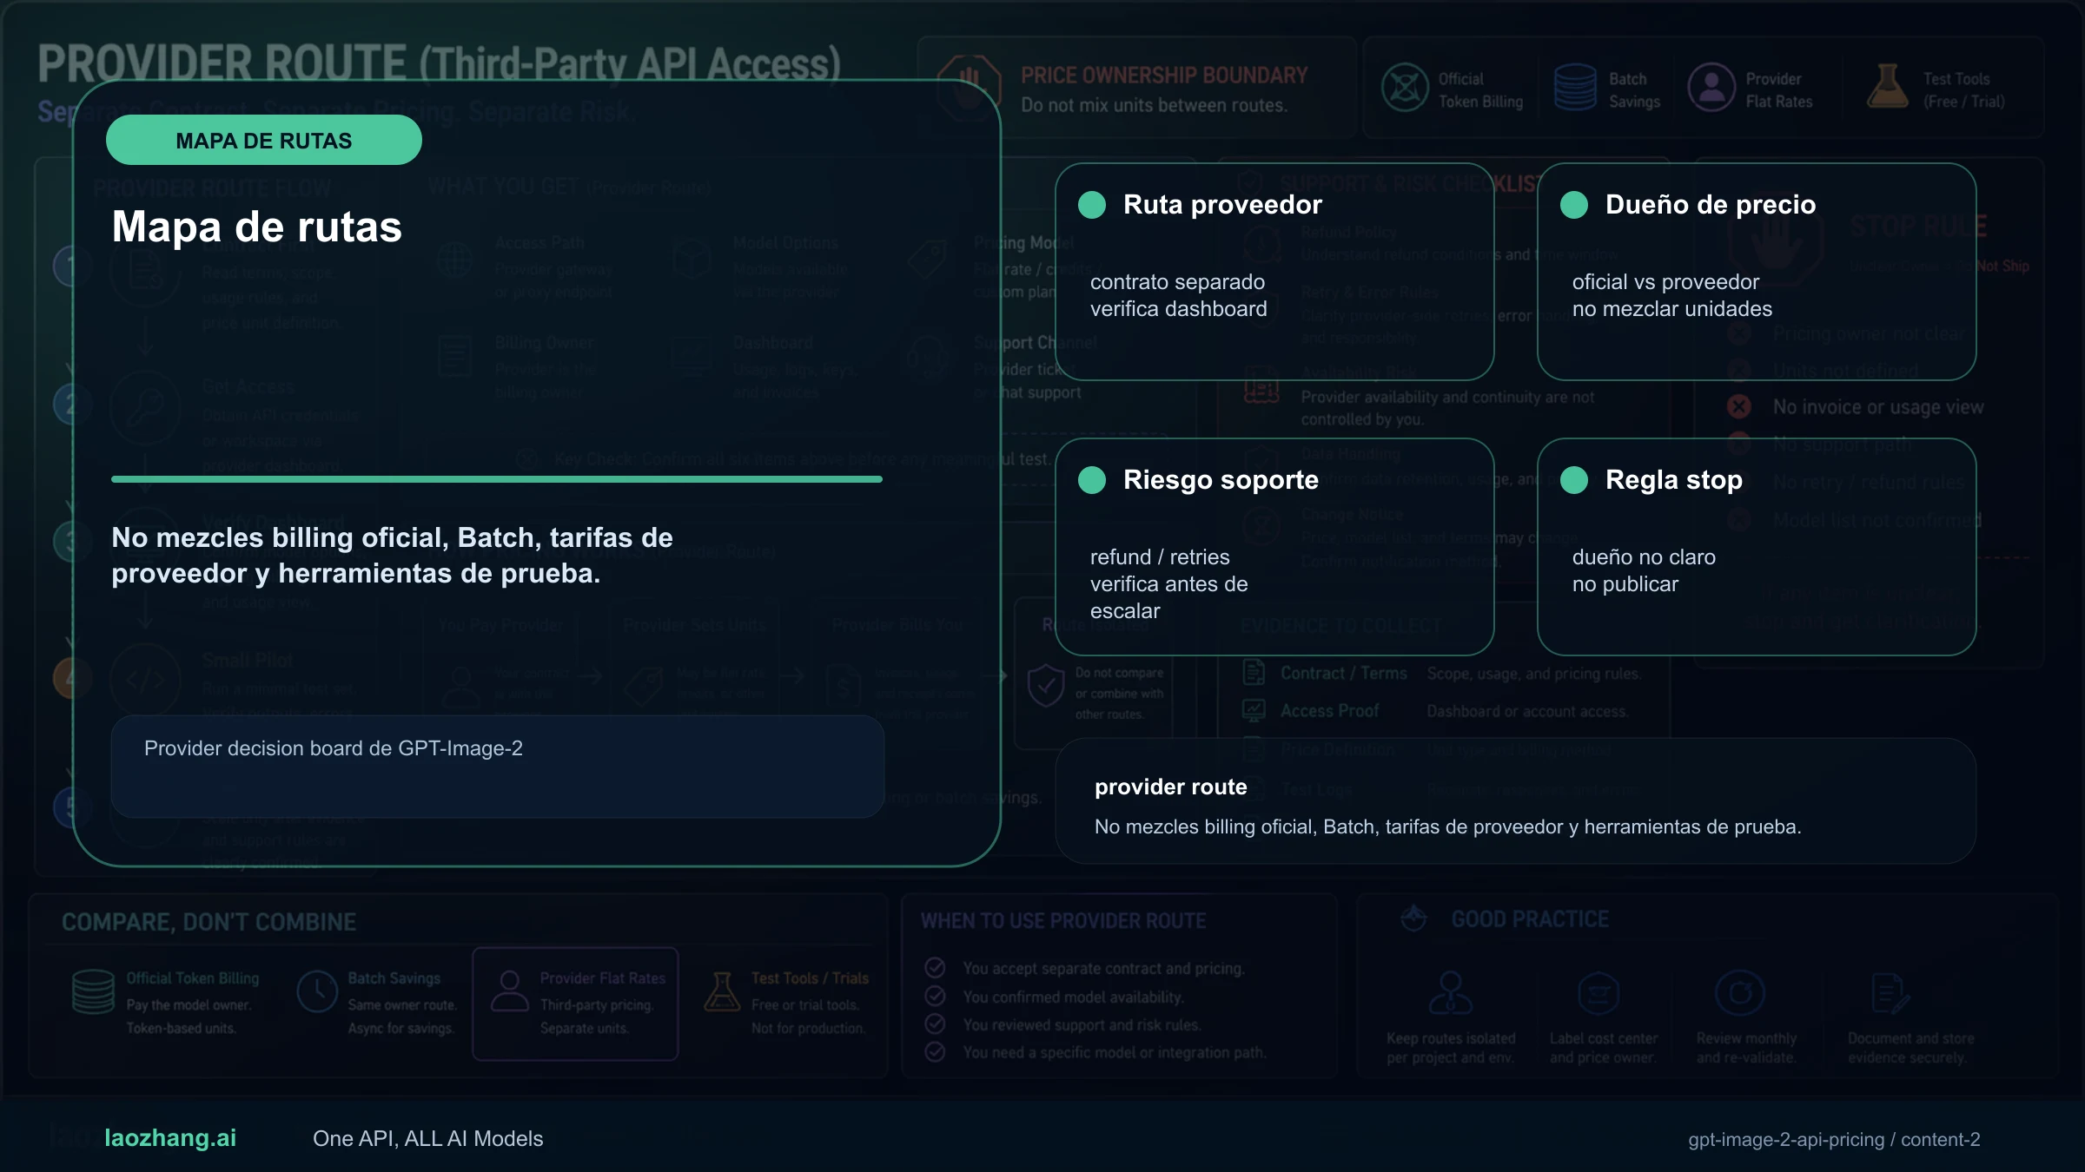
Task: Click the Official Token Billing icon in top legend
Action: coord(1405,88)
